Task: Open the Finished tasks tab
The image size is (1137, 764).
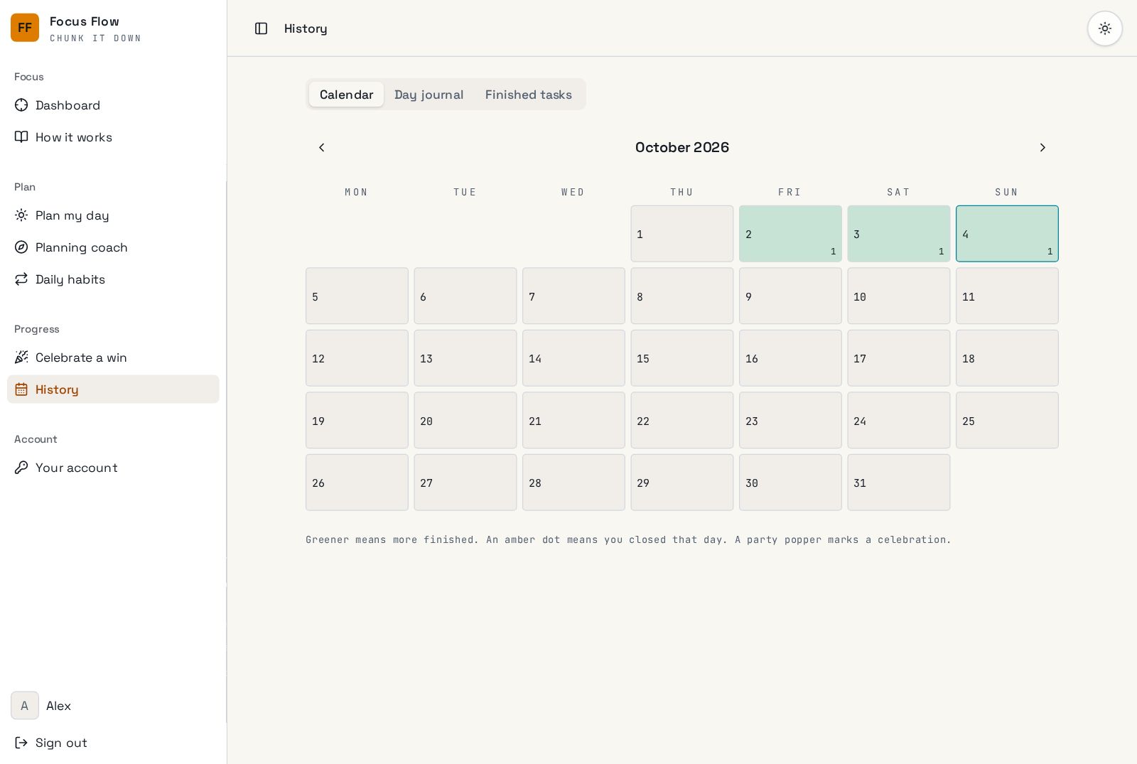Action: pos(529,95)
